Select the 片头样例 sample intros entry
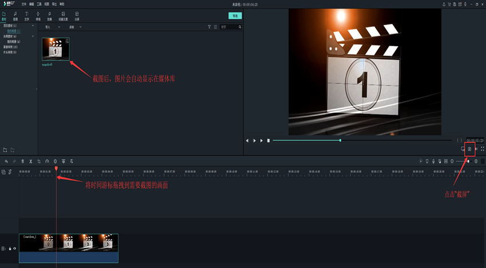This screenshot has width=486, height=268. 10,52
